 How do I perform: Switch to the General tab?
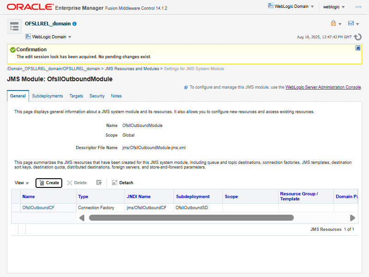[18, 96]
